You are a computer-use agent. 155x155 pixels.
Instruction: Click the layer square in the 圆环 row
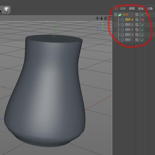pyautogui.click(x=137, y=40)
